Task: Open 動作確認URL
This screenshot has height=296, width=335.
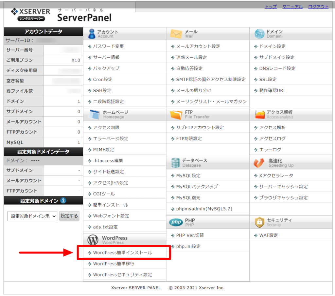Action: [x=273, y=90]
